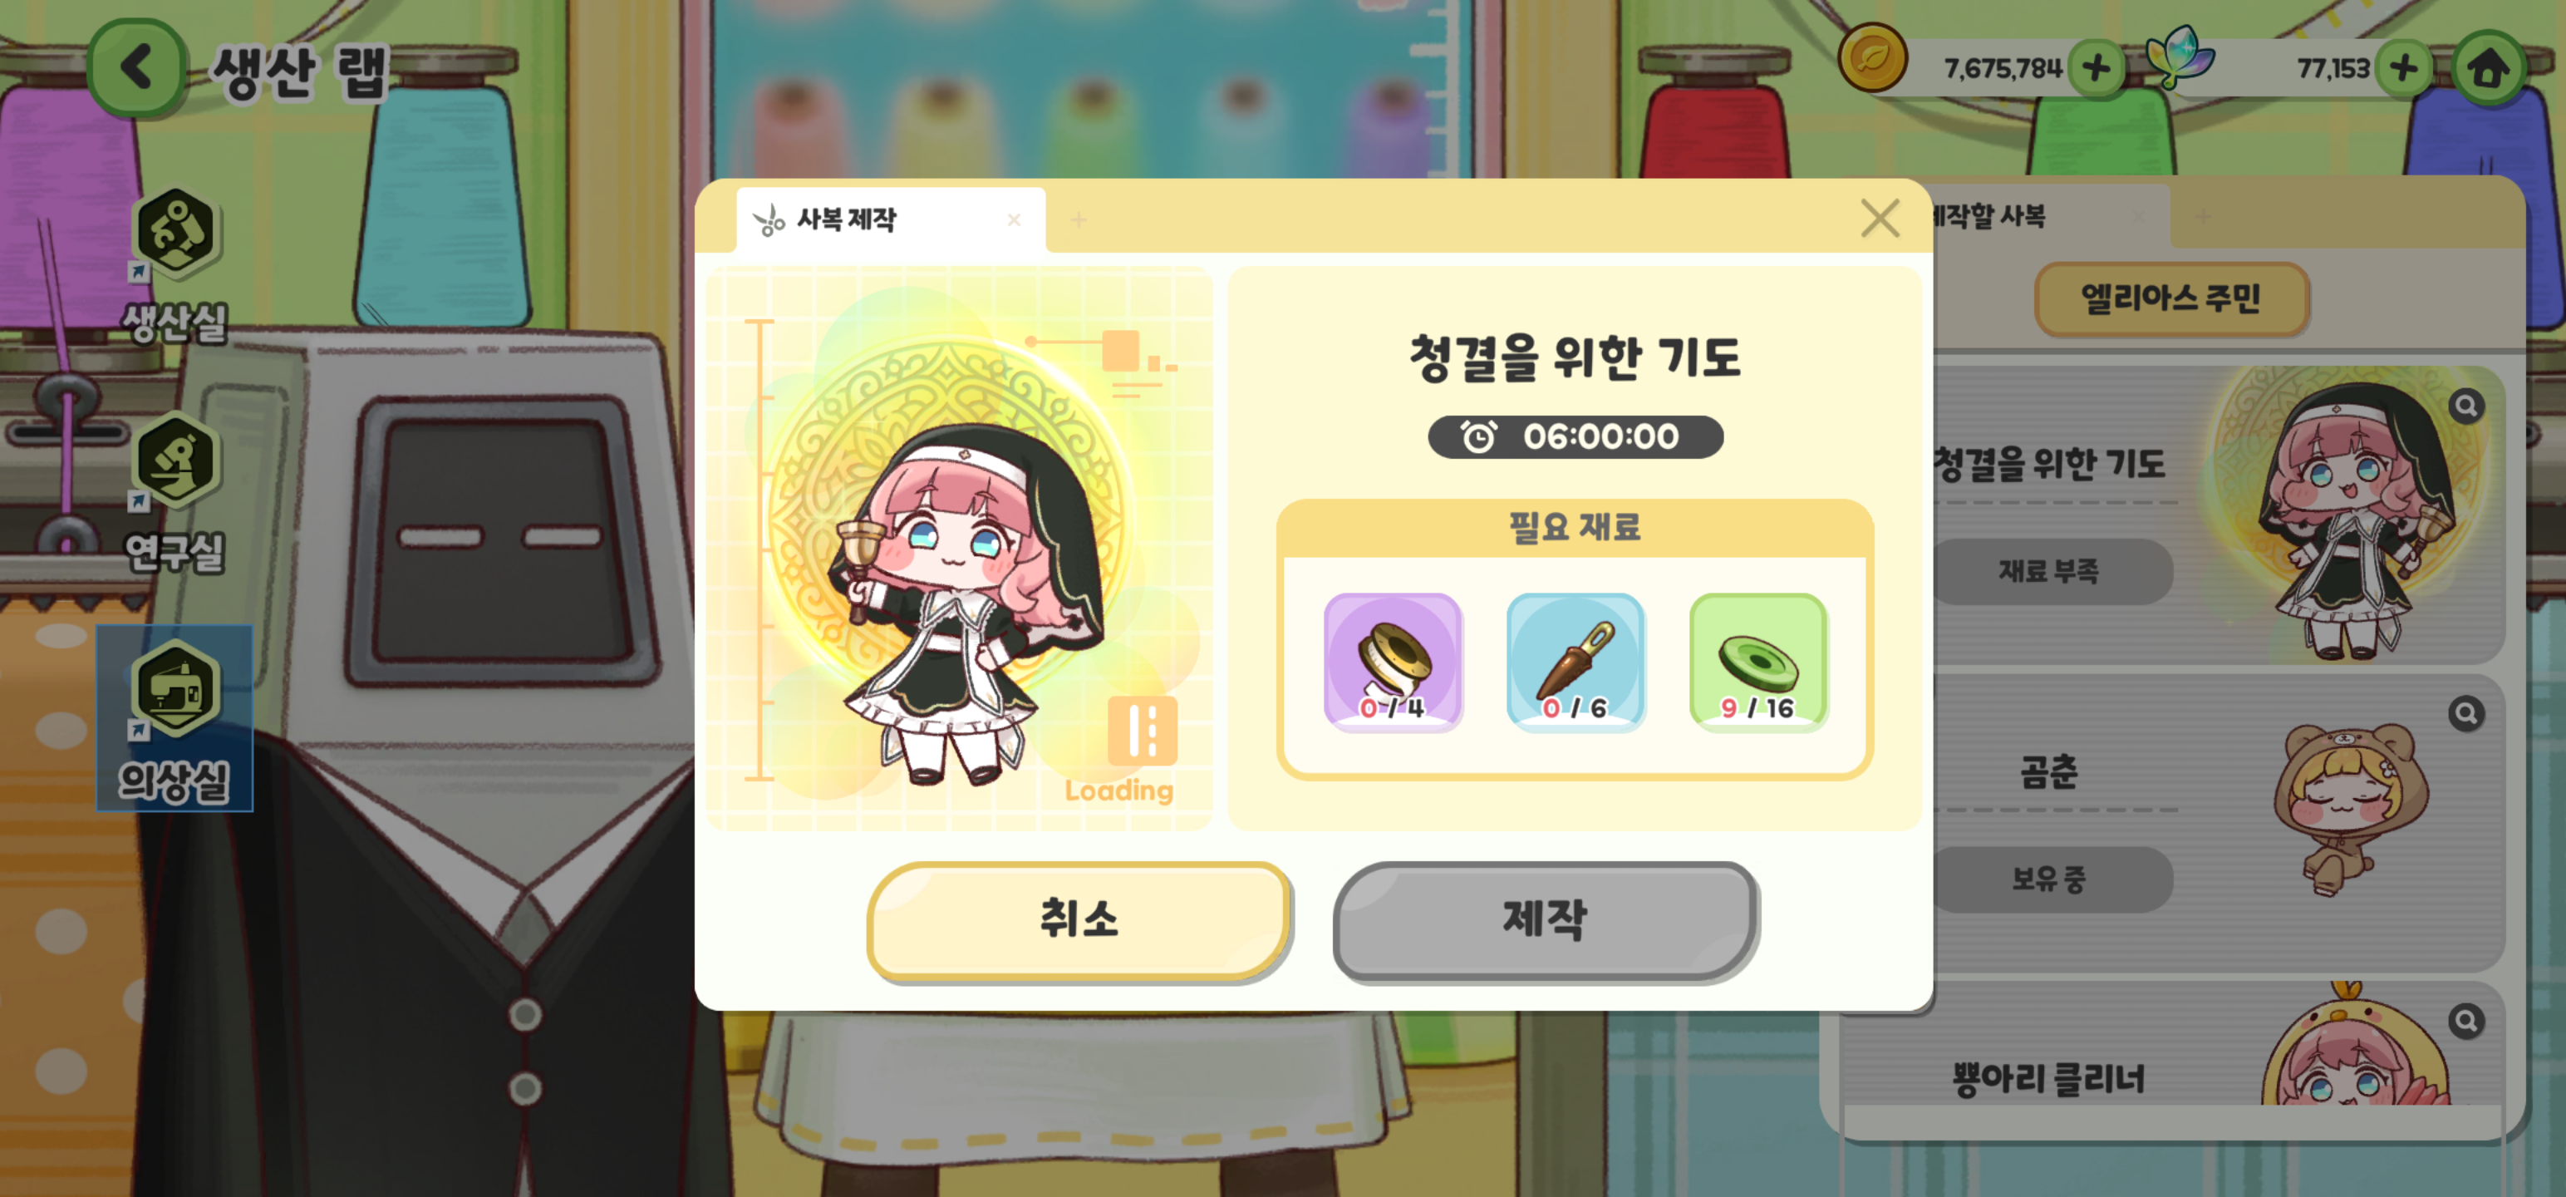This screenshot has height=1197, width=2566.
Task: Close the 사복 제작 tab with small x
Action: (1014, 219)
